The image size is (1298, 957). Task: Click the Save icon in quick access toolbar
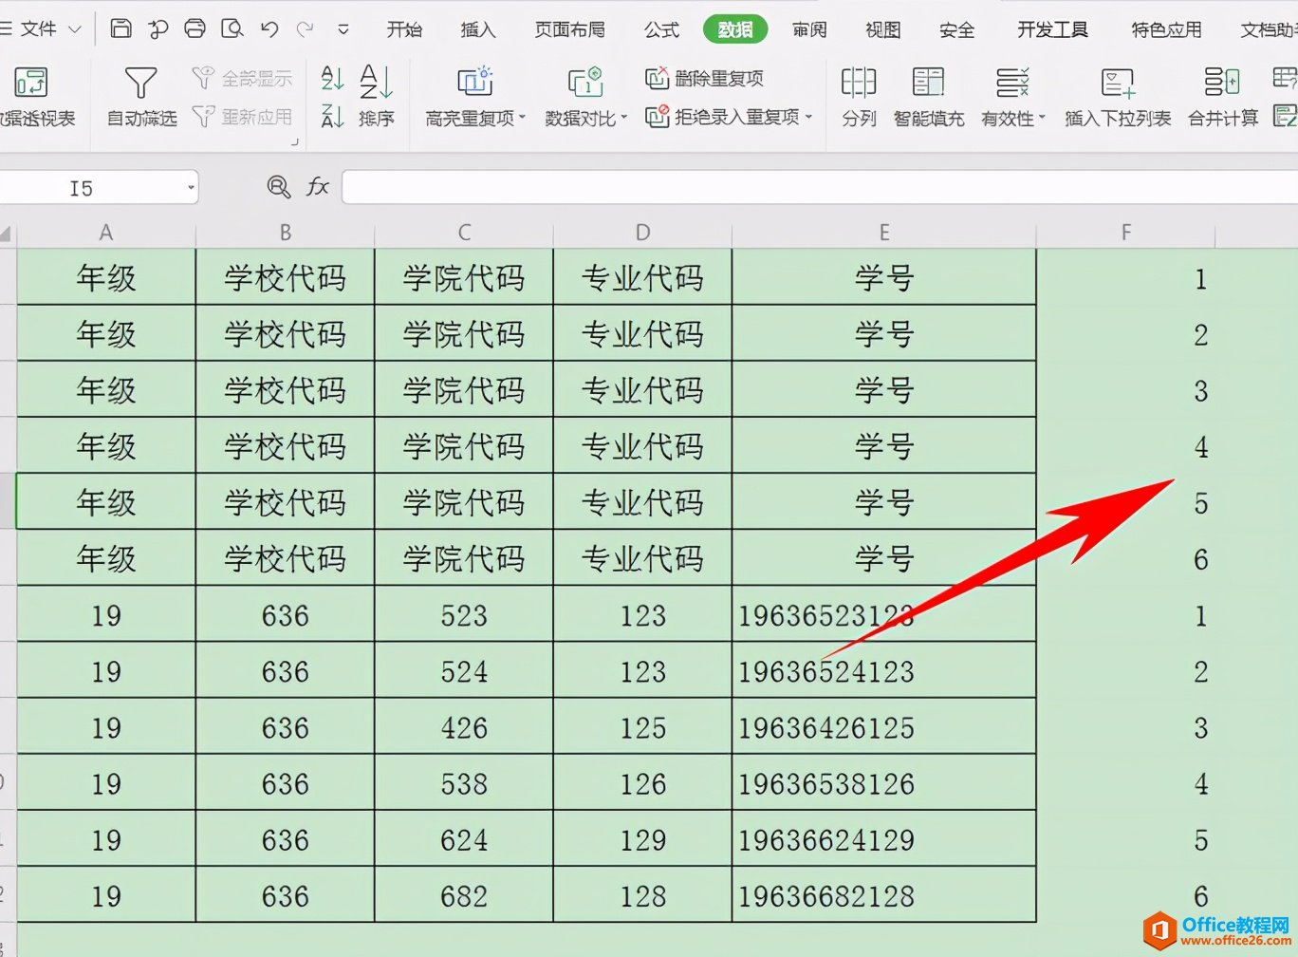pyautogui.click(x=121, y=28)
